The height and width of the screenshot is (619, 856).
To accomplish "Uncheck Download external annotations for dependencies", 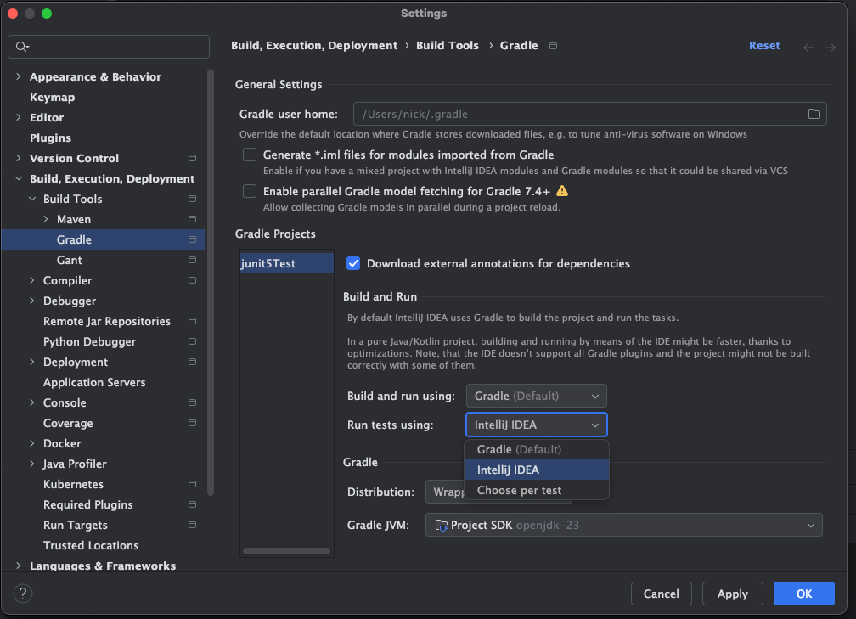I will click(x=353, y=263).
